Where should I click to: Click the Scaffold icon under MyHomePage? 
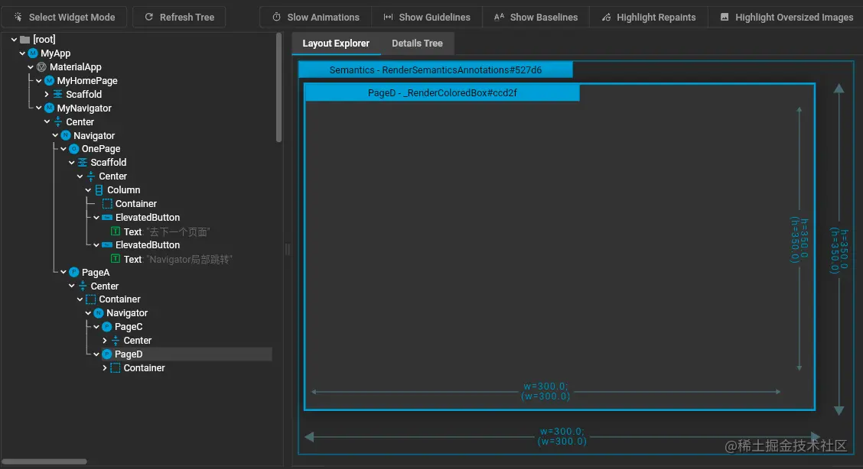pyautogui.click(x=58, y=95)
